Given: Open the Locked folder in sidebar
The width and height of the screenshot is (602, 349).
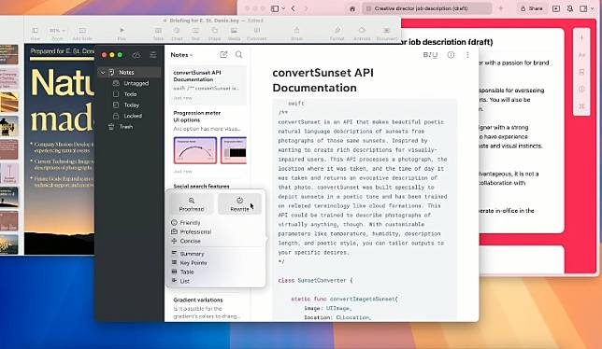Looking at the screenshot, I should 127,116.
